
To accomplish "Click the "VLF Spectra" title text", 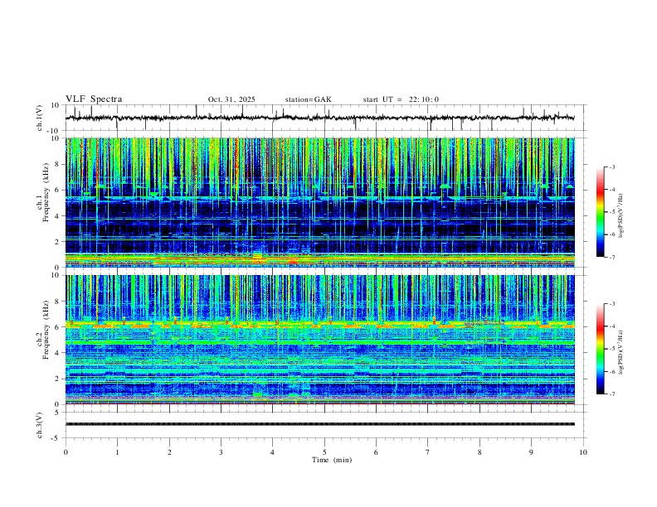I will click(x=94, y=99).
